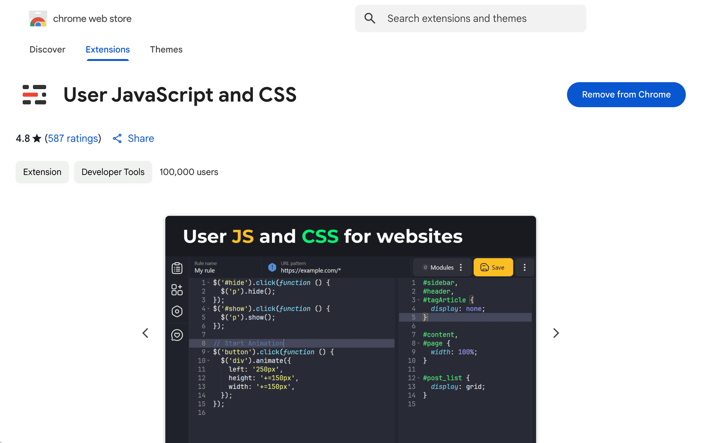The width and height of the screenshot is (728, 443).
Task: Show the next screenshot with right arrow
Action: pyautogui.click(x=556, y=333)
